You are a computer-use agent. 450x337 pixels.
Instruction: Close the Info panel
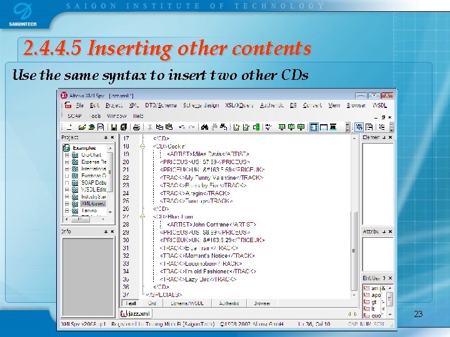112,232
